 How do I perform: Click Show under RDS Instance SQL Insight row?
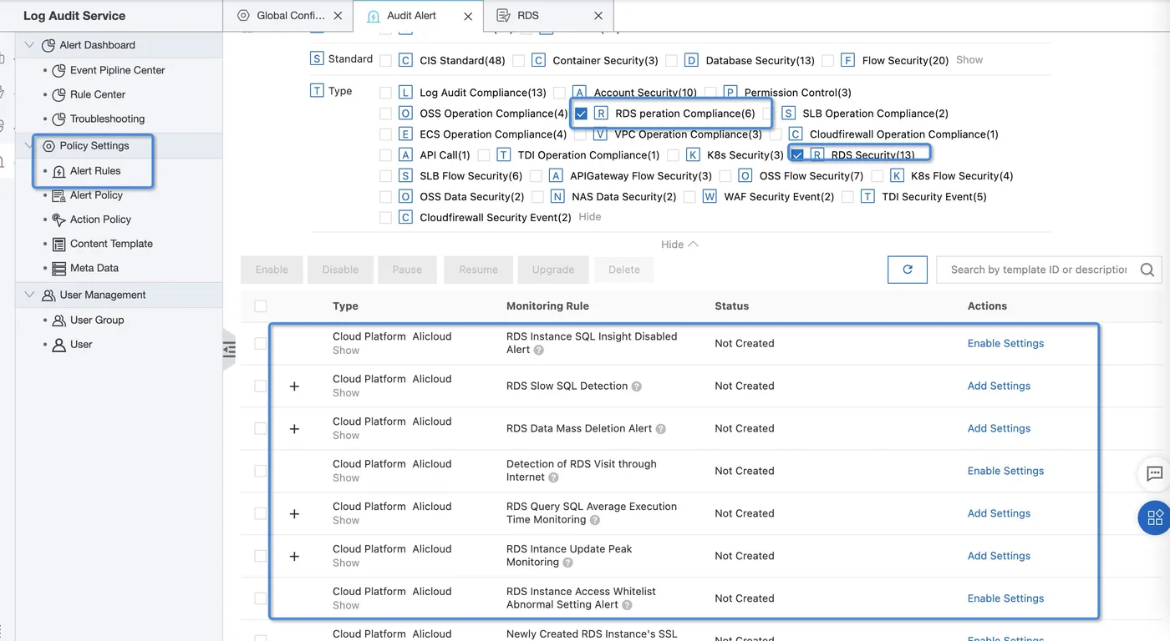346,351
